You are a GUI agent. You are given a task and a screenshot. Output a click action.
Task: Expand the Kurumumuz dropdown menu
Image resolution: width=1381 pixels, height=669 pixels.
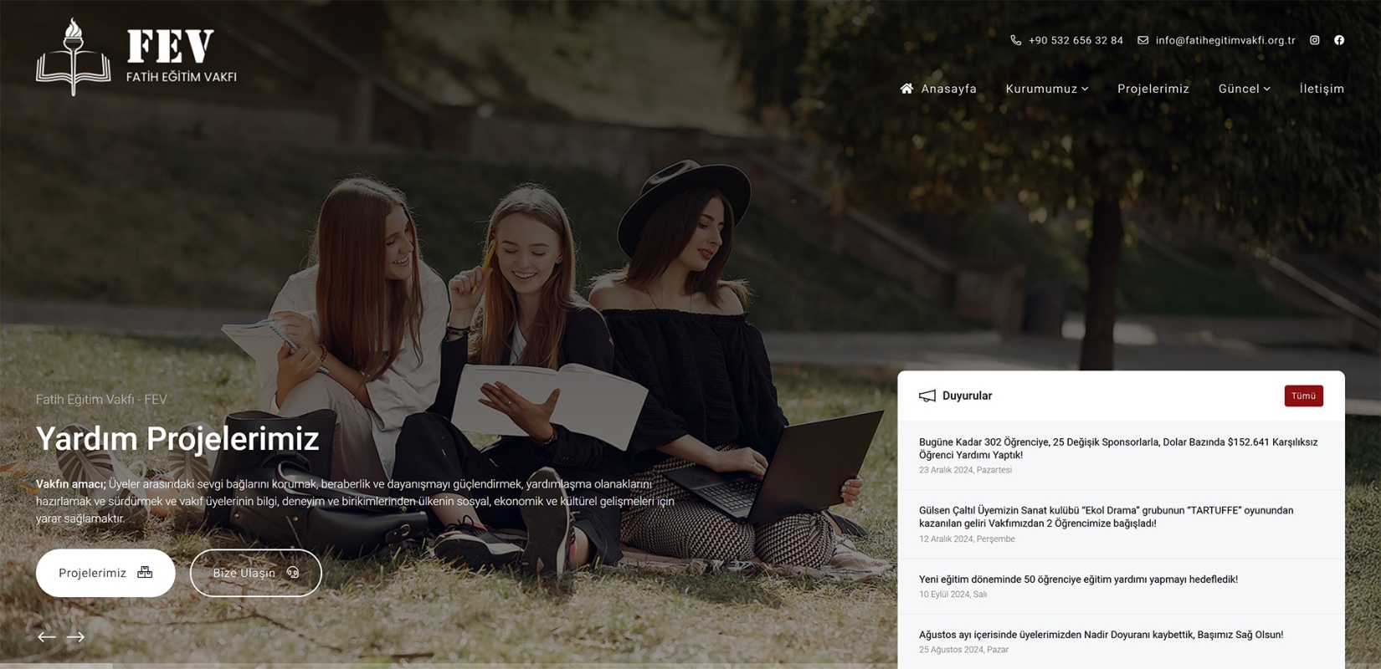1046,89
